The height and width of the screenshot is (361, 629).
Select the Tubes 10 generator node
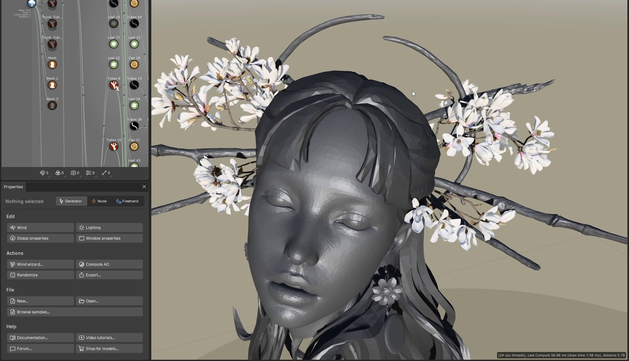[x=114, y=146]
